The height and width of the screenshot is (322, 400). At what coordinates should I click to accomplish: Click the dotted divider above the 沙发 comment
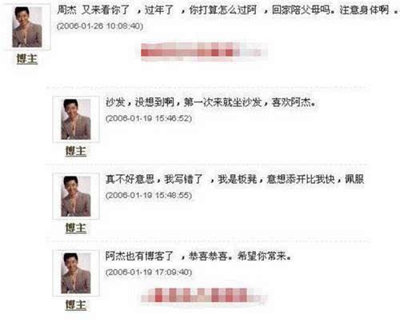208,87
